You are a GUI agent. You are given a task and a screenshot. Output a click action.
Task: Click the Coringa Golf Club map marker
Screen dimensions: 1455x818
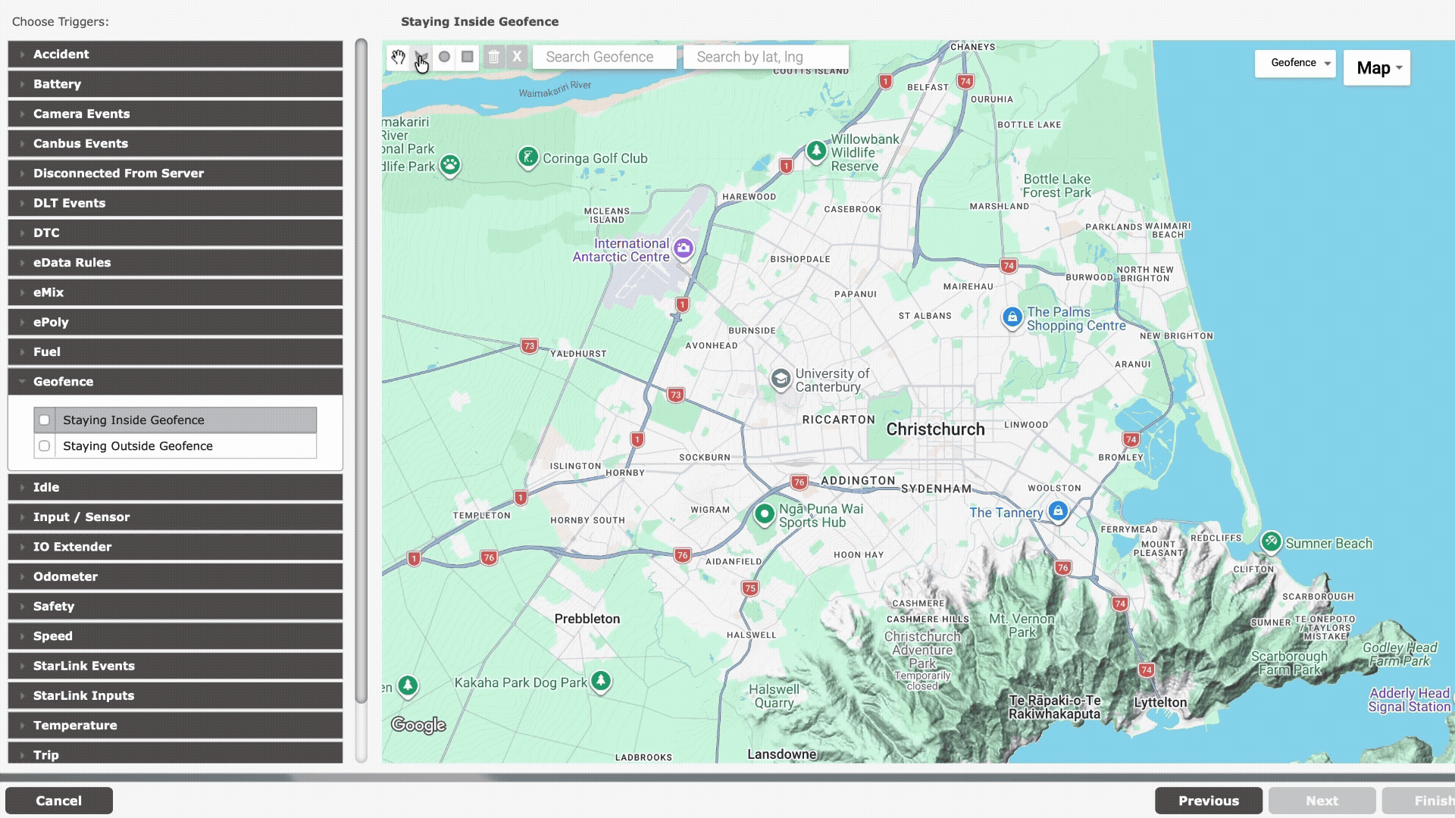[527, 158]
